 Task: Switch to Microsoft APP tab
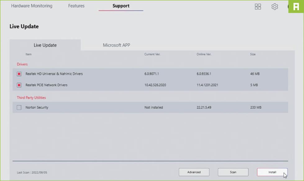(x=116, y=45)
